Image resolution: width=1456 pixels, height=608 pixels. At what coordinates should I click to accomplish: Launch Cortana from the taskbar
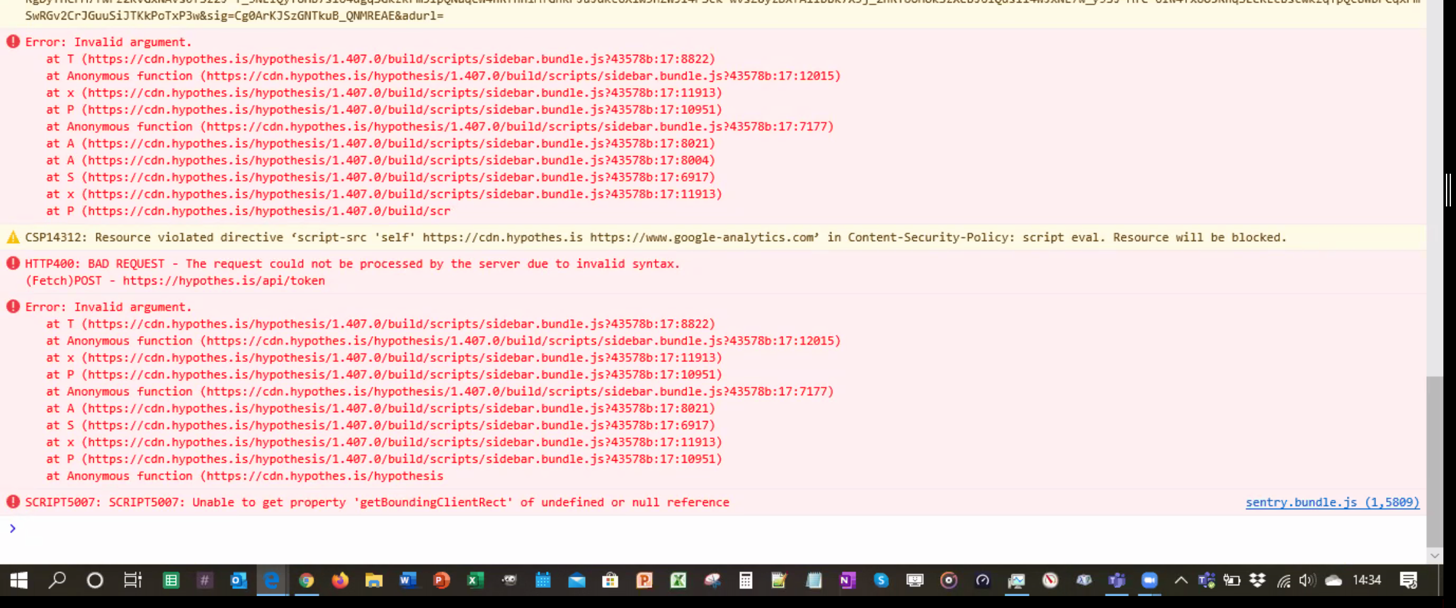coord(95,580)
